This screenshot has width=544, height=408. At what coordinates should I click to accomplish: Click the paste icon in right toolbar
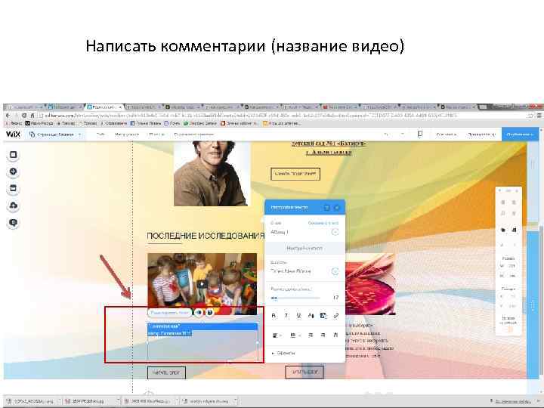[515, 202]
